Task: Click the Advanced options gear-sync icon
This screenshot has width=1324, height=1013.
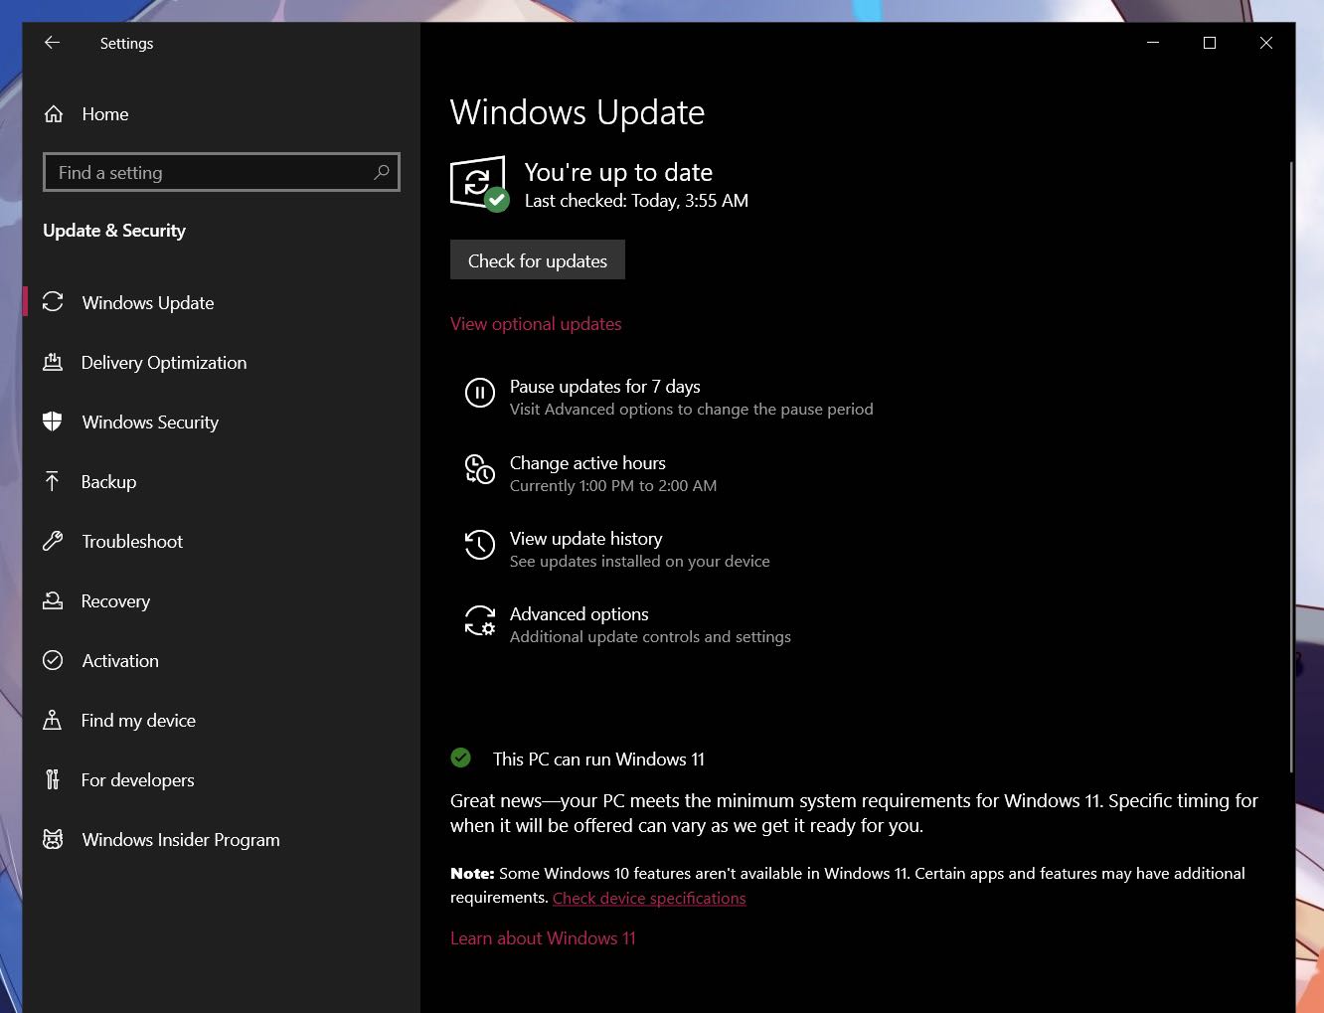Action: pyautogui.click(x=480, y=620)
